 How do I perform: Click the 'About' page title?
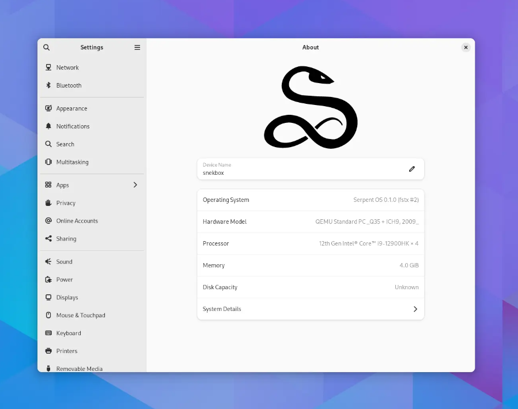[x=311, y=47]
